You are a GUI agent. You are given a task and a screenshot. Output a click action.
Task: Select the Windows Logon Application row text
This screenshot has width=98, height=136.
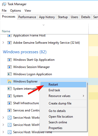click(33, 74)
